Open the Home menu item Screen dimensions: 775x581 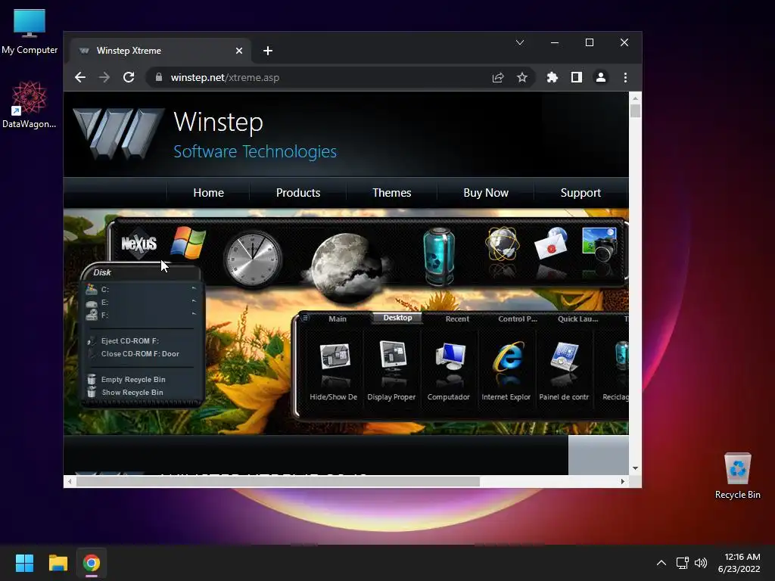coord(209,193)
